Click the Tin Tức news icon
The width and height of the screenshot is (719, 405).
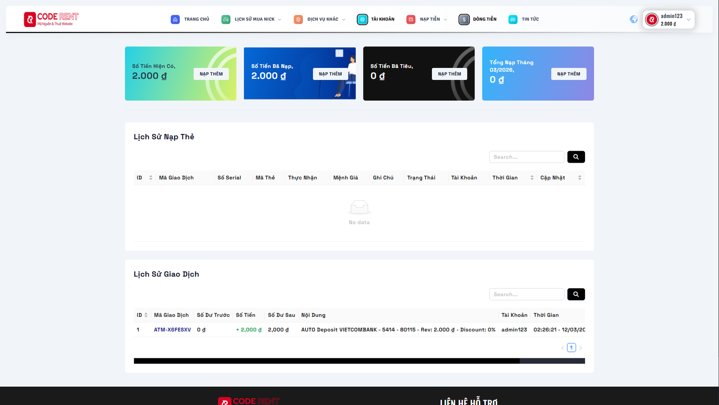(x=512, y=19)
